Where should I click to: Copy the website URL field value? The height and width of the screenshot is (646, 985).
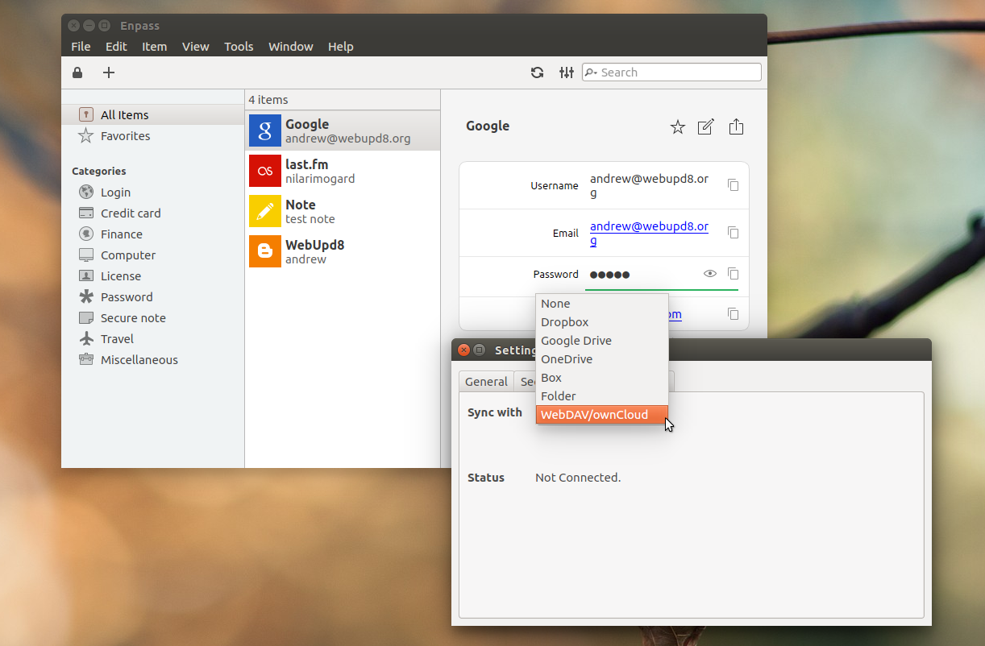pyautogui.click(x=733, y=314)
